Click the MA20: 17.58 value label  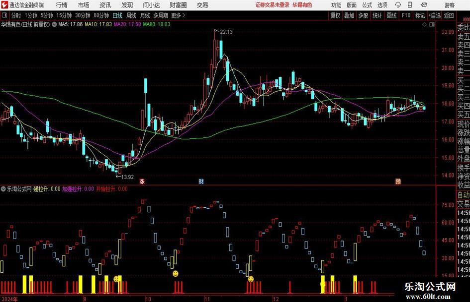tap(127, 24)
